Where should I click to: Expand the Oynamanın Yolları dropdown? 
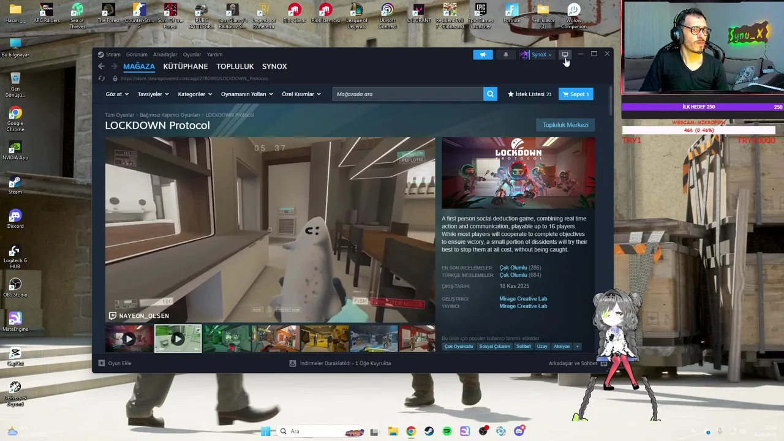pyautogui.click(x=247, y=94)
